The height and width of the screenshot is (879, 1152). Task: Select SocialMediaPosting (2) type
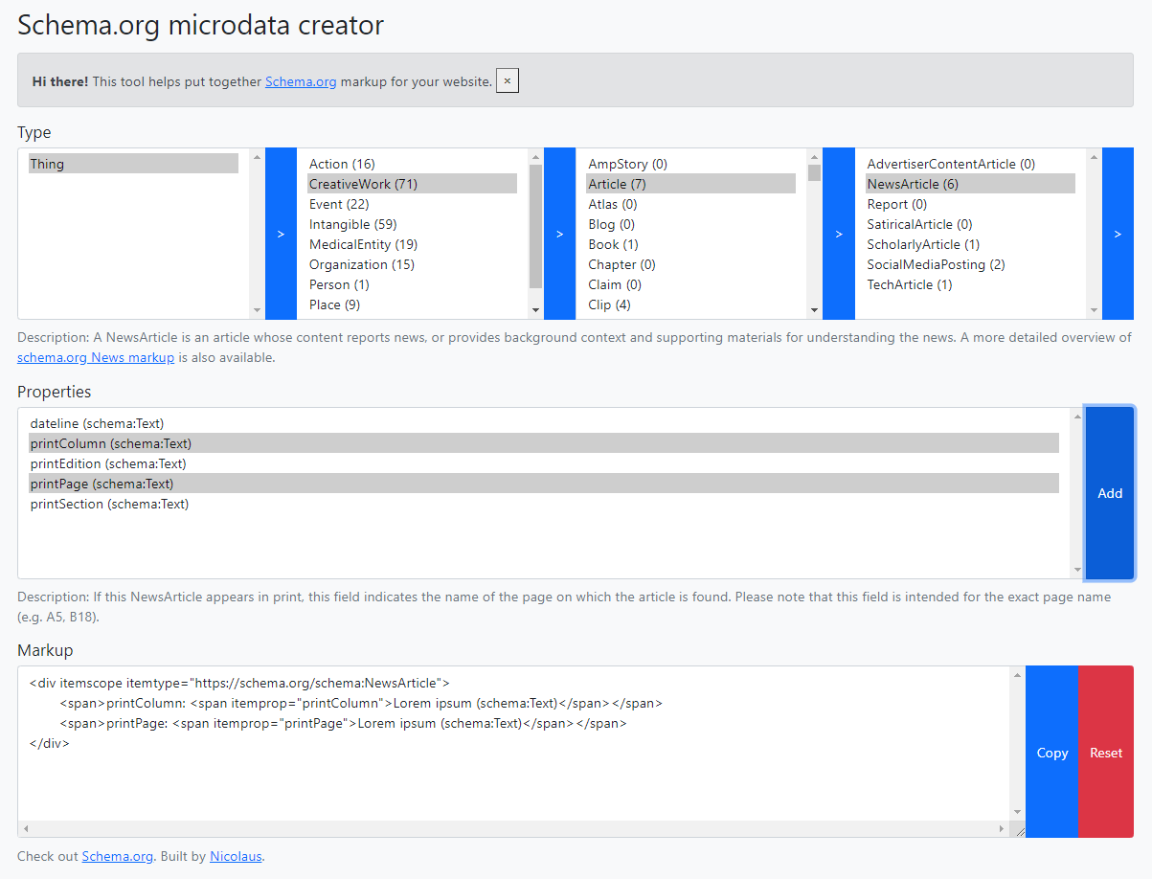tap(970, 264)
